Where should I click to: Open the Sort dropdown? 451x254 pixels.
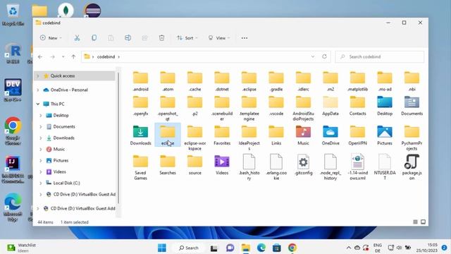[187, 38]
